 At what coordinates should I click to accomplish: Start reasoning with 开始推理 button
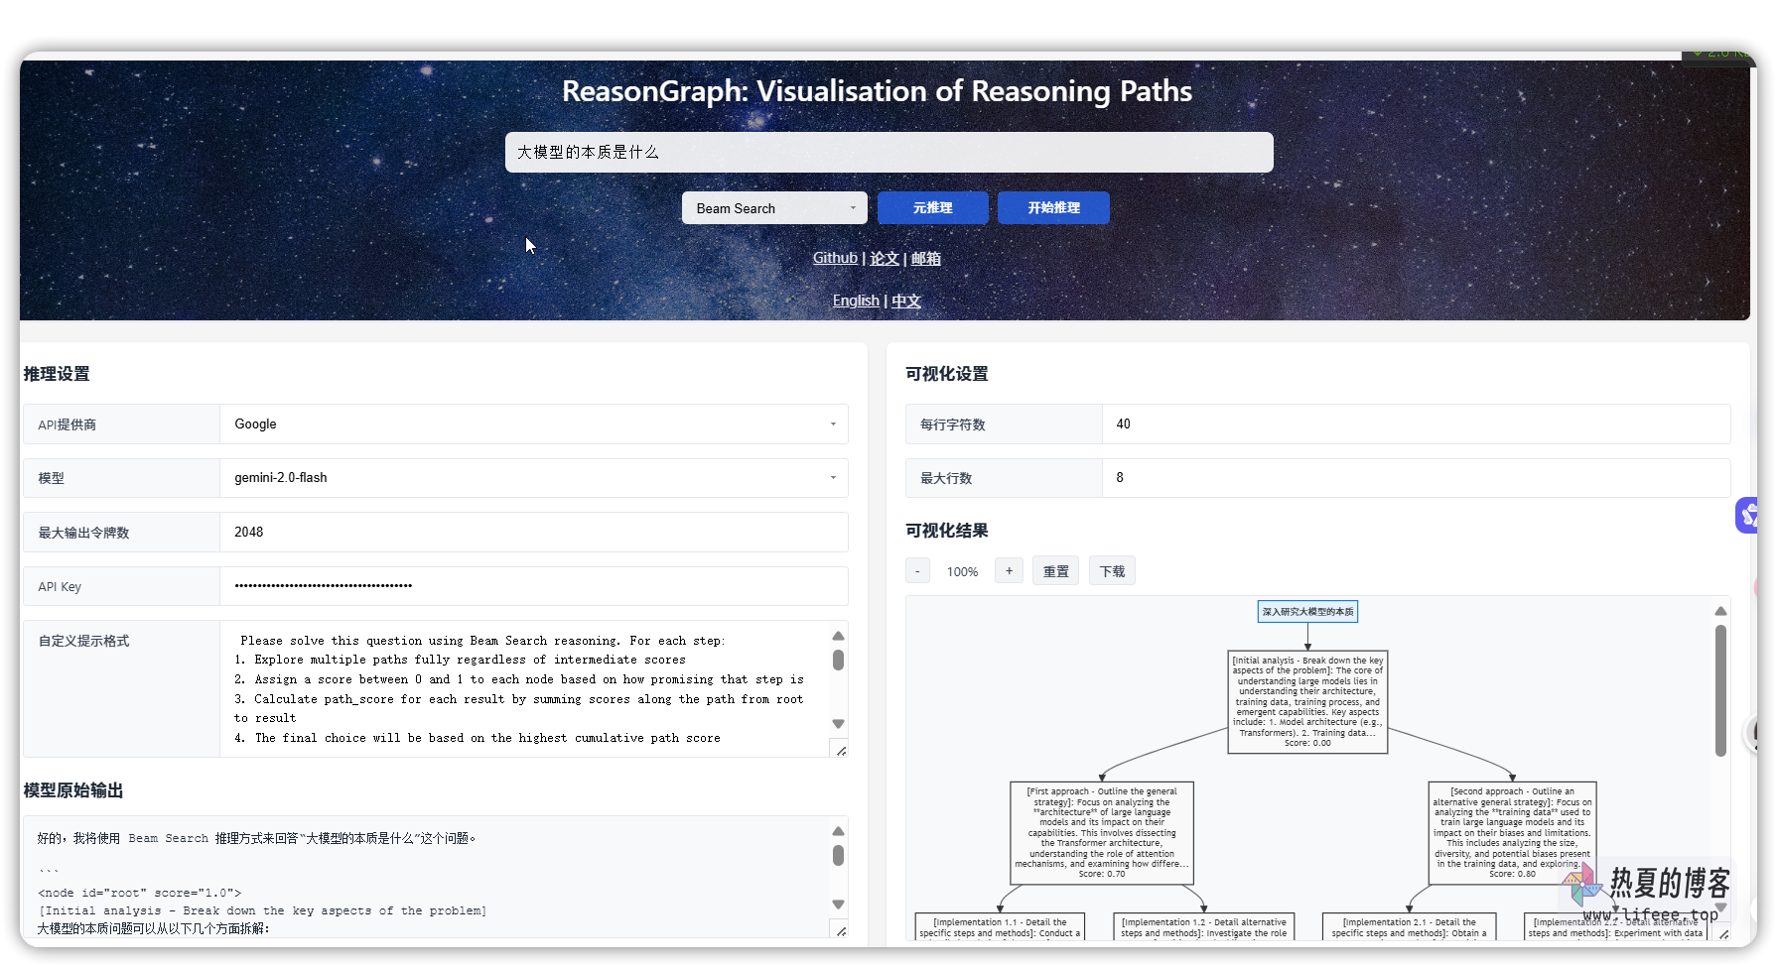pos(1053,208)
